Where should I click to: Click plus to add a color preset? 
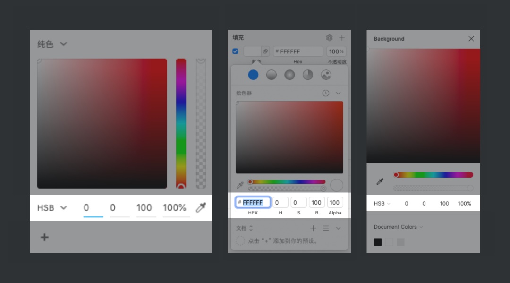point(313,228)
